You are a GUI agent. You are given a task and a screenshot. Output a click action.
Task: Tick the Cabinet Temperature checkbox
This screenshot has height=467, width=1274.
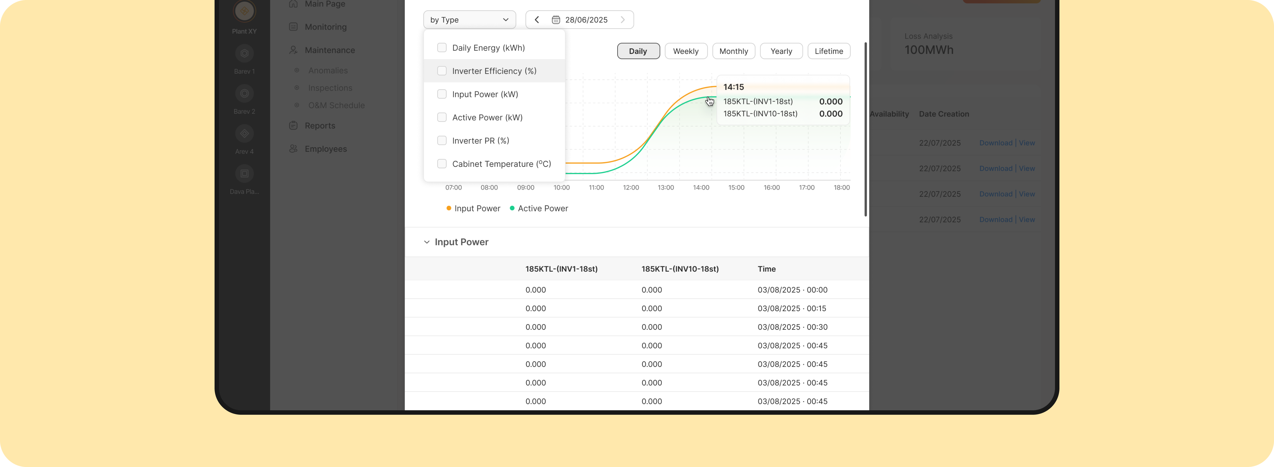click(x=442, y=164)
